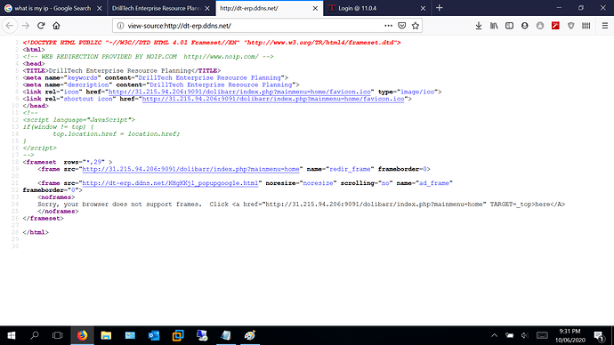Screen dimensions: 614x345
Task: Open a new tab
Action: tap(440, 8)
